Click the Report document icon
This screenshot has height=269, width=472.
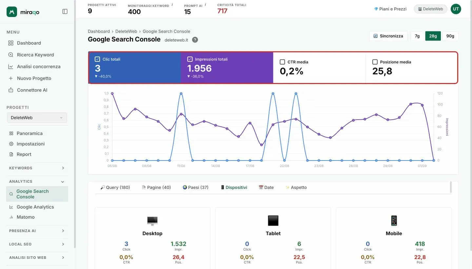[x=11, y=154]
